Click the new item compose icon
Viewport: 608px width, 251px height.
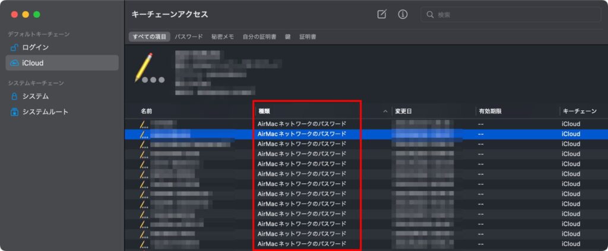tap(382, 14)
